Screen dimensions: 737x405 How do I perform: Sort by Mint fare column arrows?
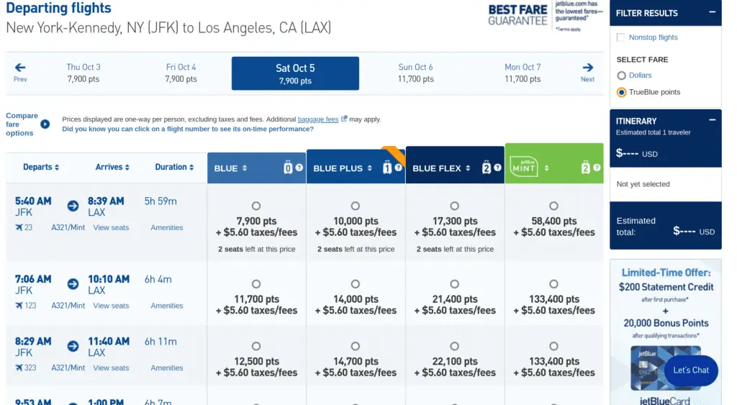coord(546,168)
